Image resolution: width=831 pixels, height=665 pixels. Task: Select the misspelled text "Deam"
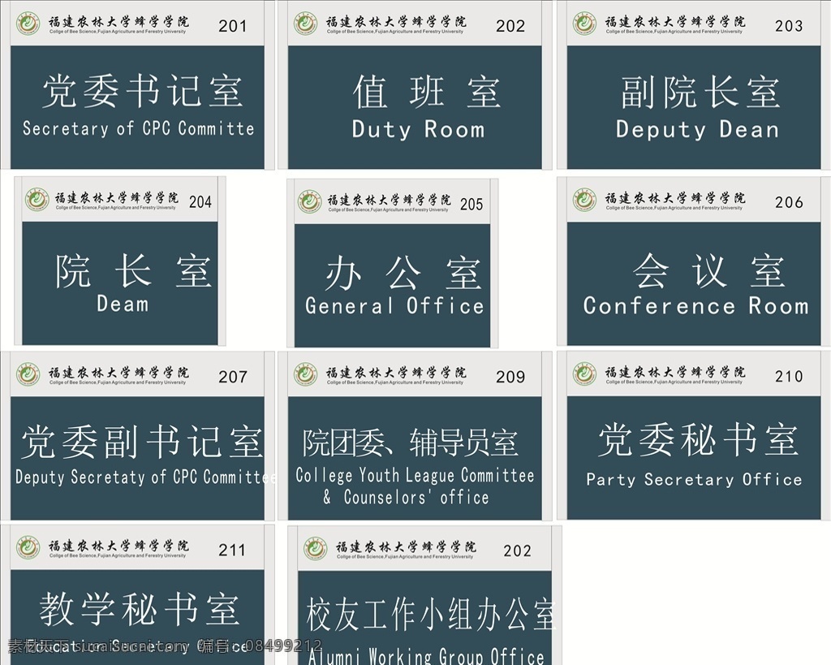(x=123, y=304)
